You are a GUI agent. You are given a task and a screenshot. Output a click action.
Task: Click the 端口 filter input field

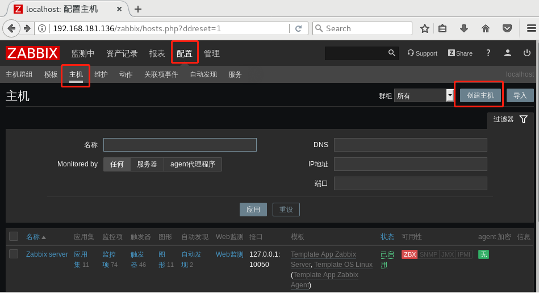[411, 183]
